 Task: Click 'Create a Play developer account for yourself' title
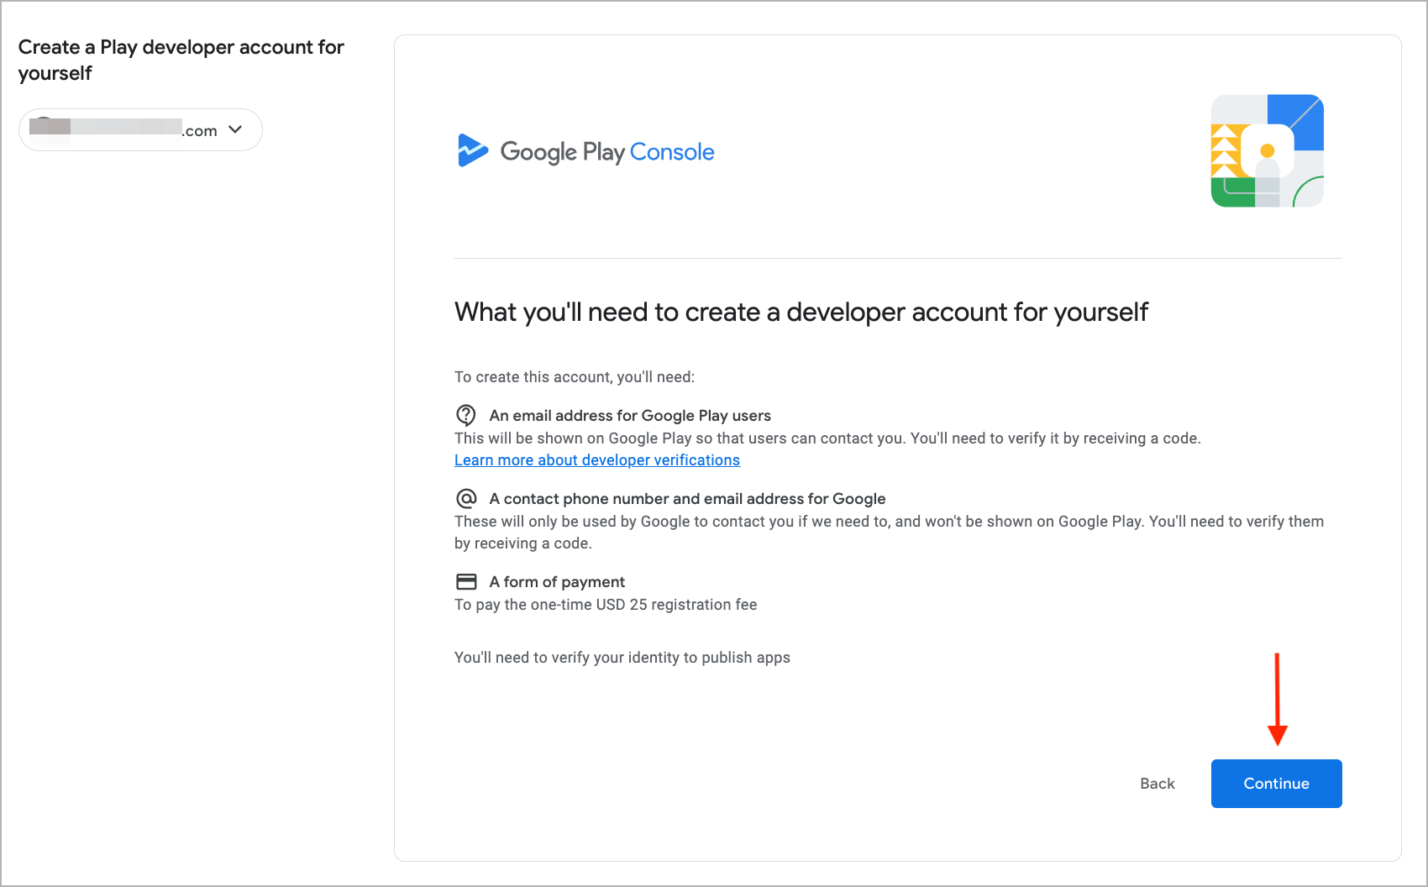[x=181, y=60]
